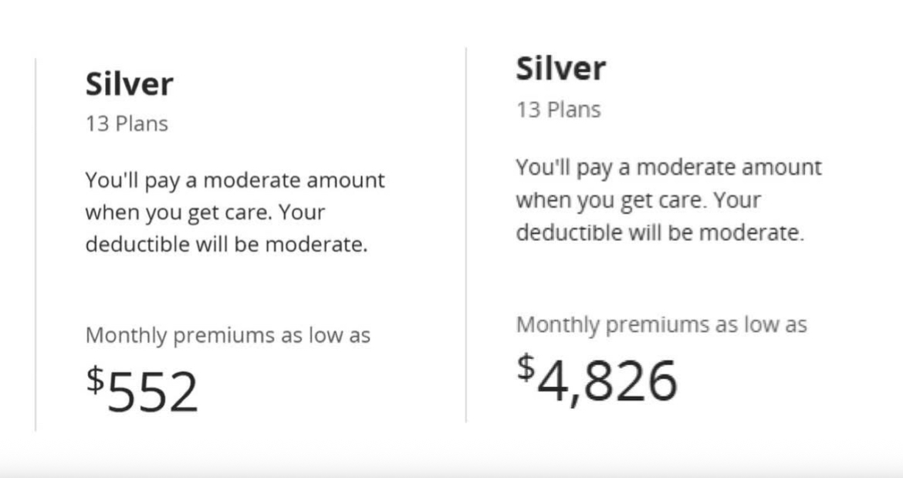Click 'when you get care. Your' in the $4,826 card
Viewport: 903px width, 478px height.
[638, 200]
